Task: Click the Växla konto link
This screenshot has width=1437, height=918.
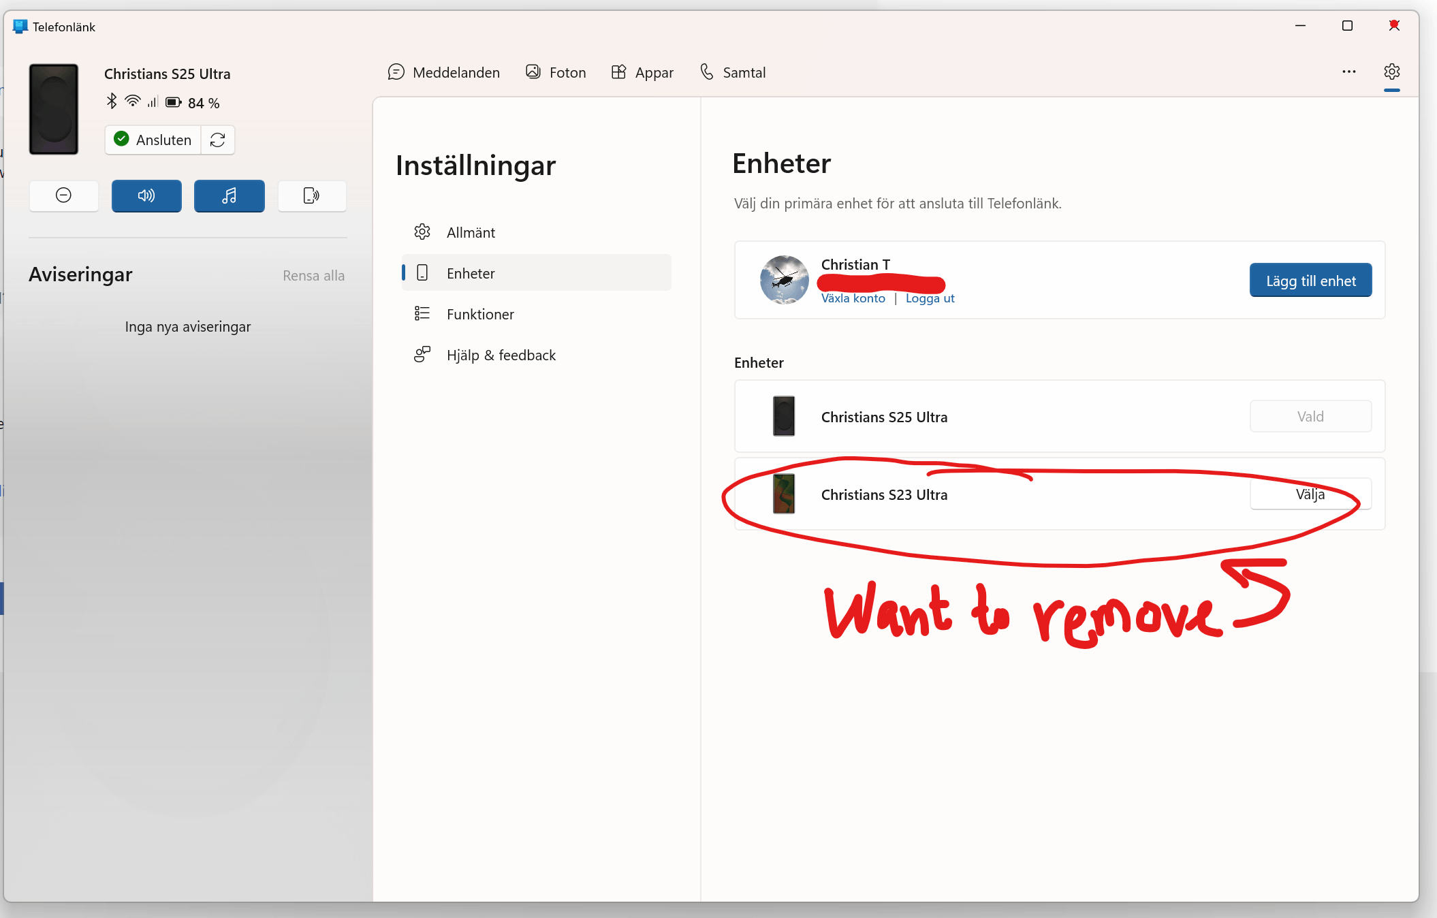Action: pos(853,298)
